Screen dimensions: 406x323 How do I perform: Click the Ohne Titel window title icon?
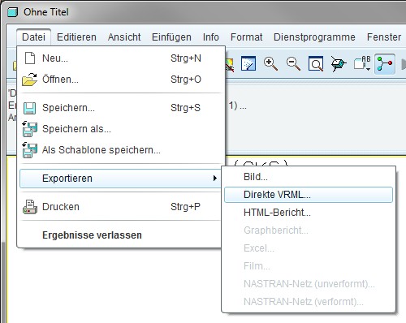[x=12, y=12]
